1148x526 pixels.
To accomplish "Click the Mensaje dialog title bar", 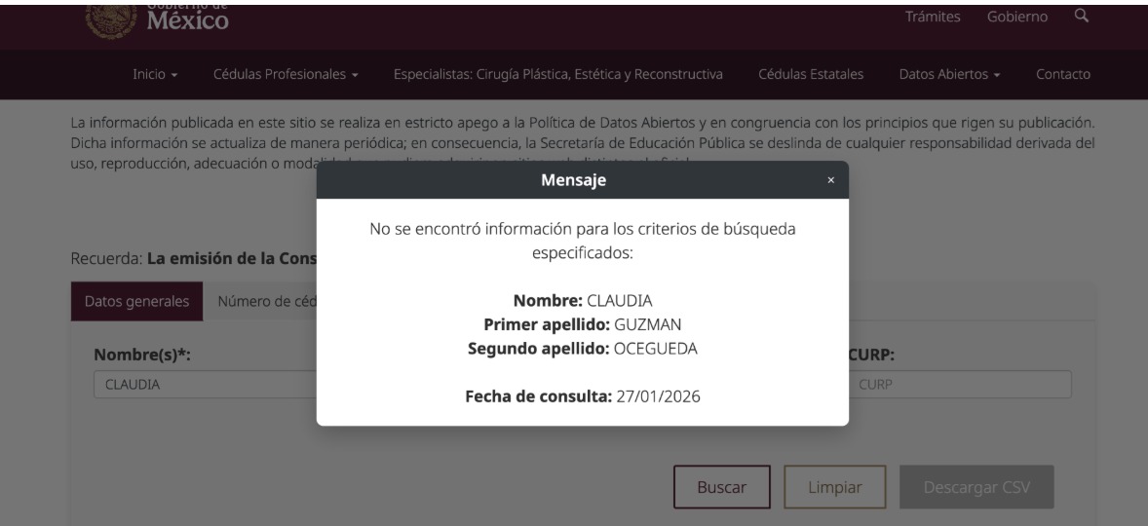I will [x=582, y=180].
